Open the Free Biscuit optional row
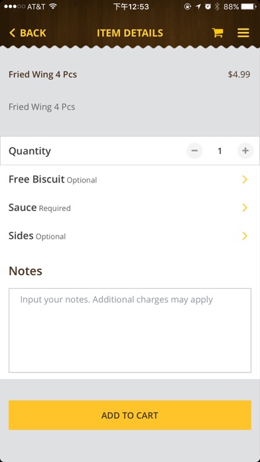The height and width of the screenshot is (462, 260). coord(130,179)
